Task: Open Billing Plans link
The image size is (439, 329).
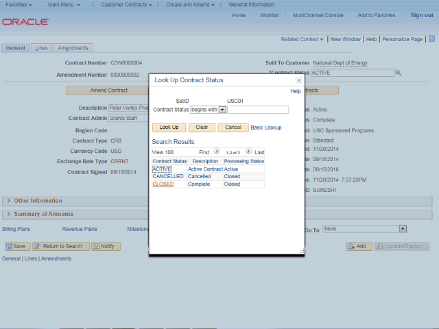Action: coord(16,229)
